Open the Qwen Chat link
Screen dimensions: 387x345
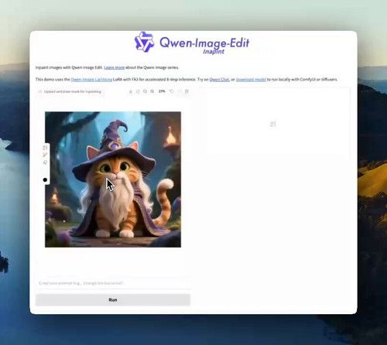point(219,80)
